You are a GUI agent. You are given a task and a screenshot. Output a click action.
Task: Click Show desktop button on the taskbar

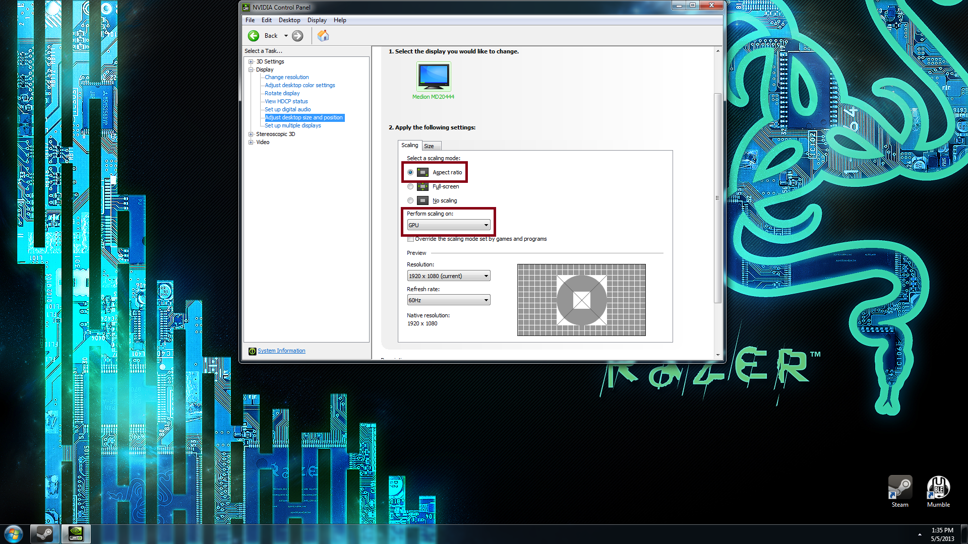[964, 534]
